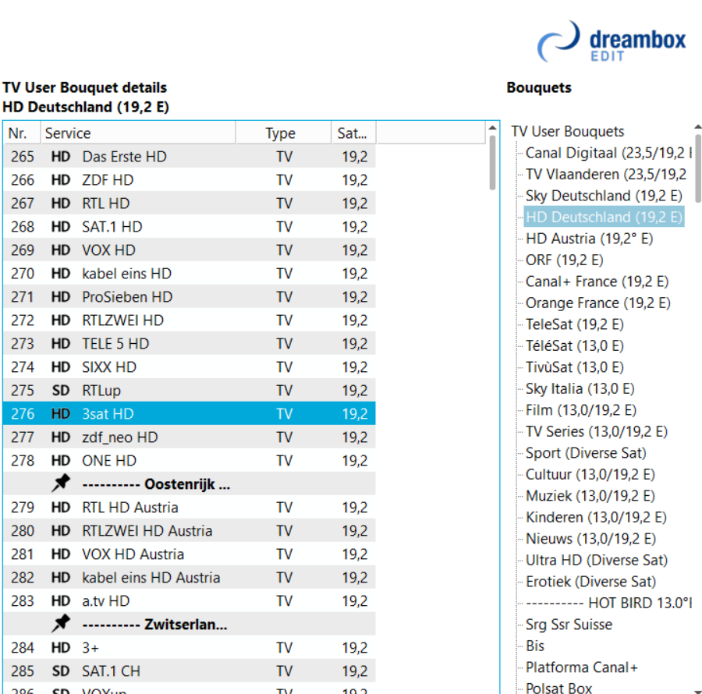Image resolution: width=702 pixels, height=694 pixels.
Task: Click the Sat... column header
Action: click(x=353, y=133)
